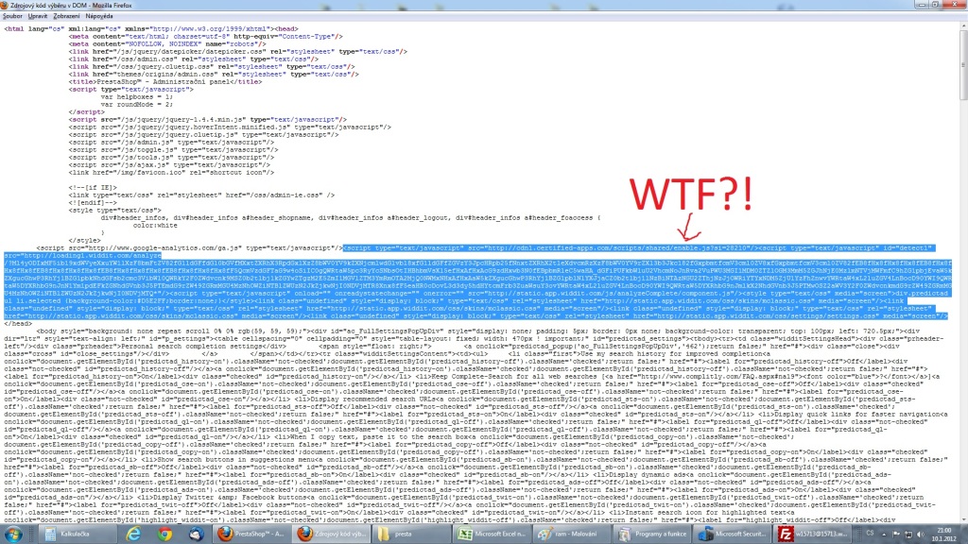Launch Internet Explorer from the taskbar

[132, 535]
